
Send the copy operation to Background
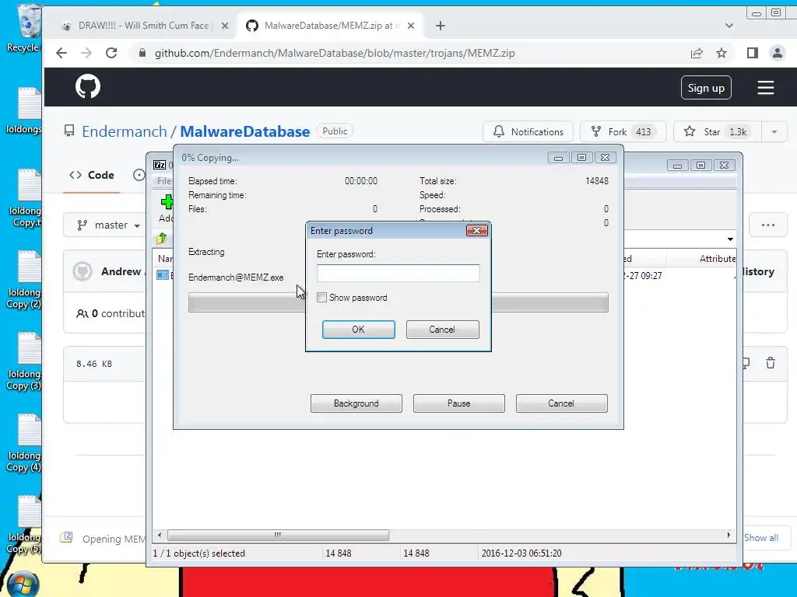click(x=356, y=403)
